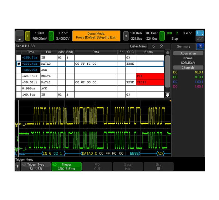Click the T trigger level marker
The image size is (219, 200).
tap(18, 139)
